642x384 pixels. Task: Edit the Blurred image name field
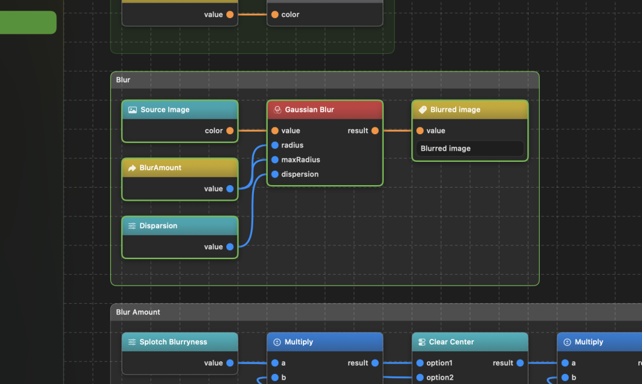tap(470, 148)
